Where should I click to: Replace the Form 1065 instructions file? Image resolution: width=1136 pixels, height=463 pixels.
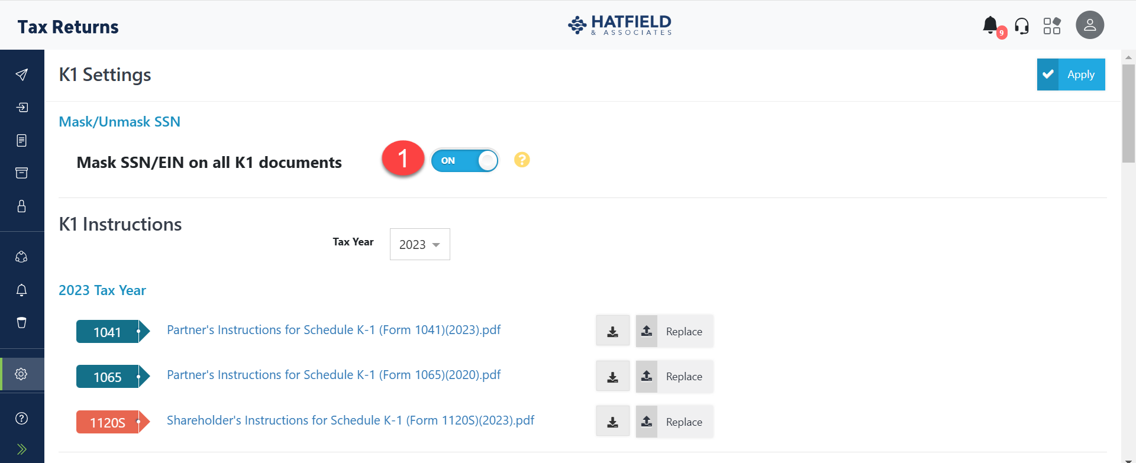pyautogui.click(x=674, y=377)
